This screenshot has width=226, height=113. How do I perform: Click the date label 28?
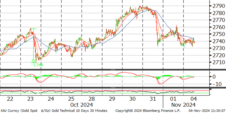click(x=92, y=99)
